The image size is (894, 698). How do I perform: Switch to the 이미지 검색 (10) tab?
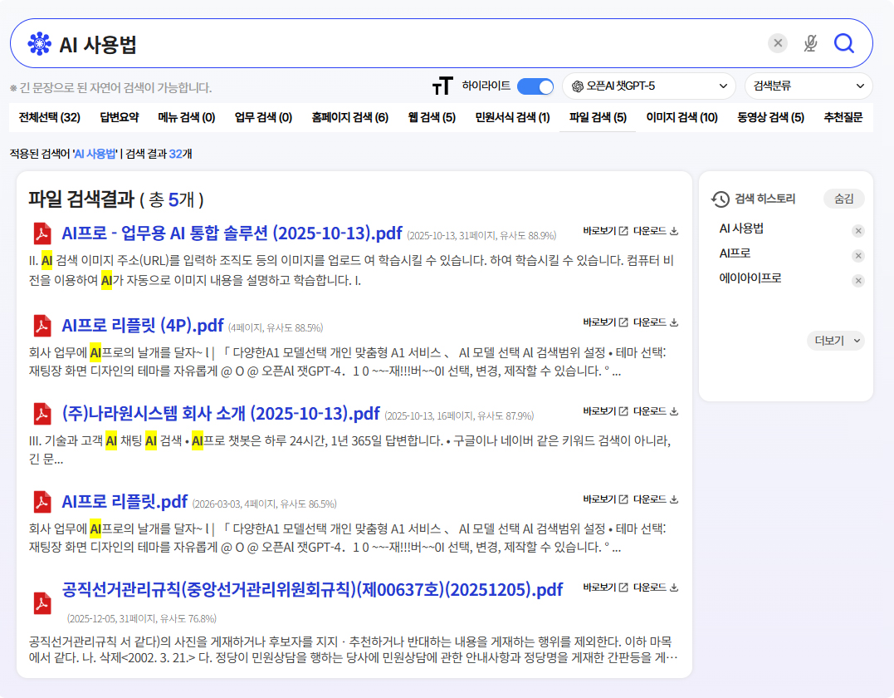pos(681,118)
